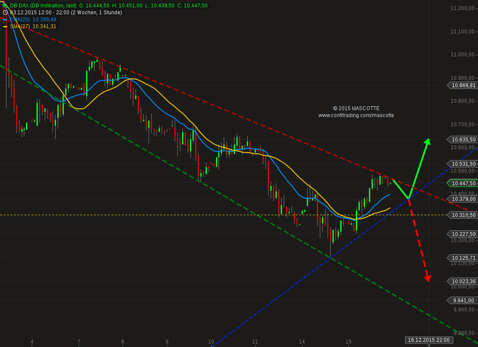Click the 10.869,81 price level tag

462,85
